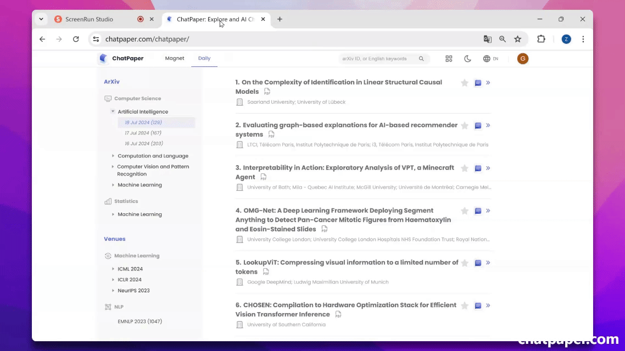
Task: Expand ICML 2024 venue
Action: point(113,269)
